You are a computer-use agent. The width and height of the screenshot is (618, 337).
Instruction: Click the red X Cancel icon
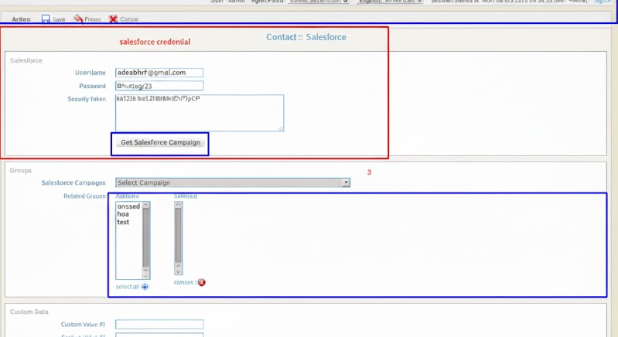click(113, 19)
